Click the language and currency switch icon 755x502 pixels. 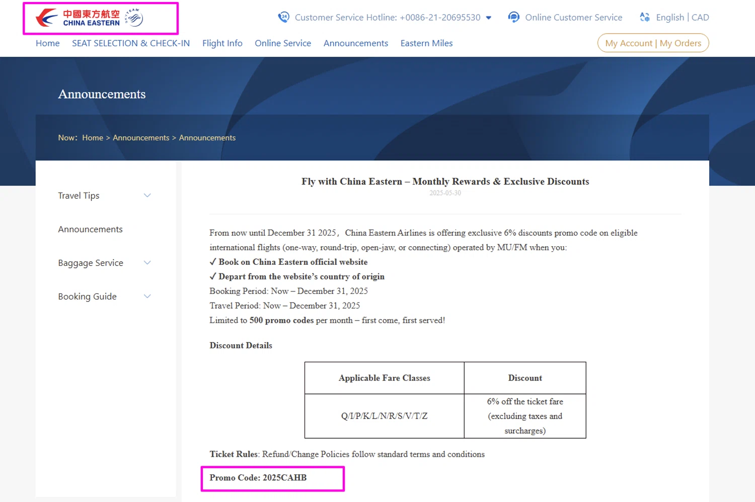(x=645, y=17)
